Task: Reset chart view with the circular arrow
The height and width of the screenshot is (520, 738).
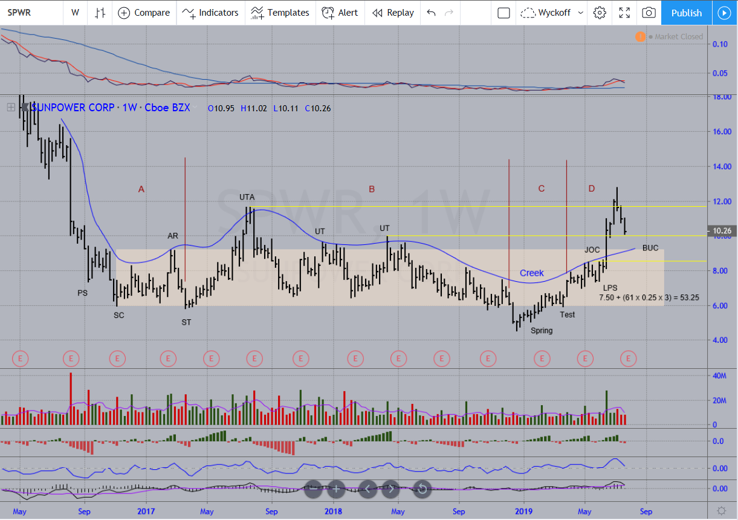Action: 422,488
